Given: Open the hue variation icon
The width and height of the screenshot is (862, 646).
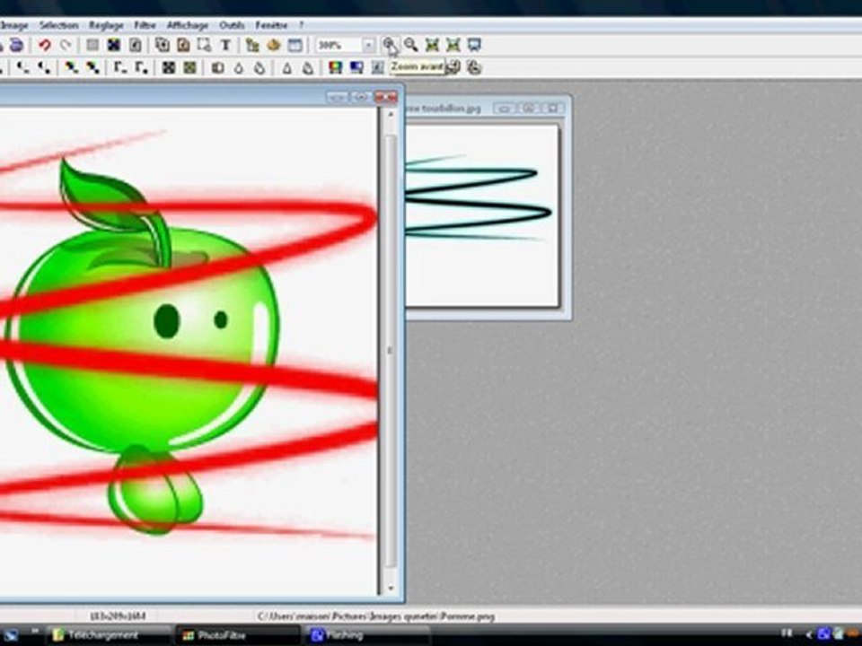Looking at the screenshot, I should tap(335, 67).
